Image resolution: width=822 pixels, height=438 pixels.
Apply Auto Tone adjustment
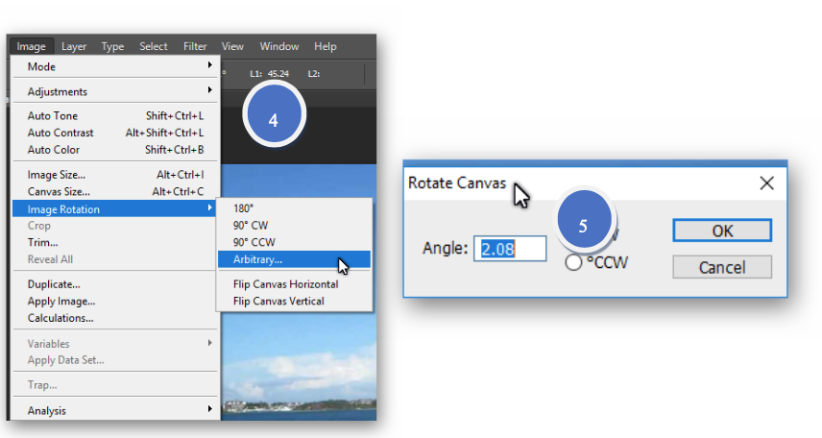(x=53, y=116)
